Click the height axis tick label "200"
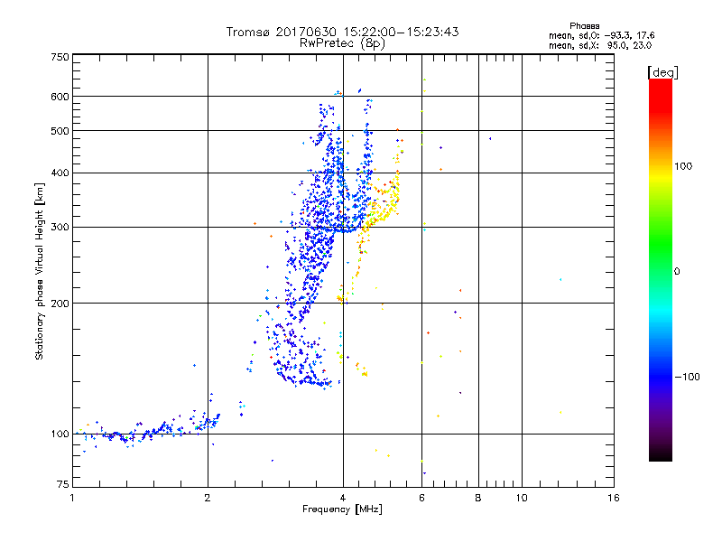This screenshot has height=542, width=722. pyautogui.click(x=60, y=304)
